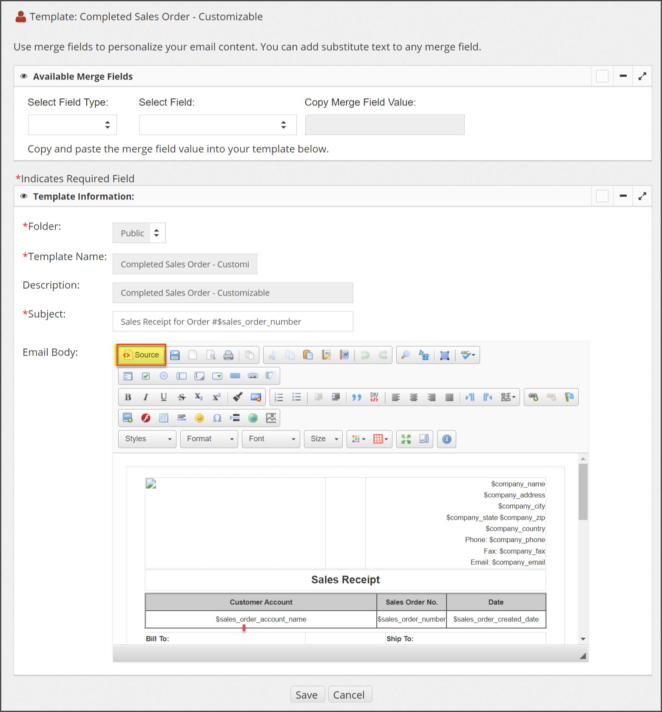The height and width of the screenshot is (712, 662).
Task: Open the Text Color picker
Action: click(x=359, y=439)
